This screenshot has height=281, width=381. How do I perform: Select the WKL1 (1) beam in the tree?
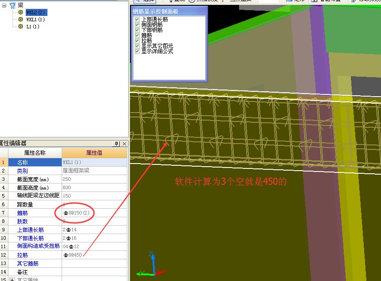[x=35, y=20]
